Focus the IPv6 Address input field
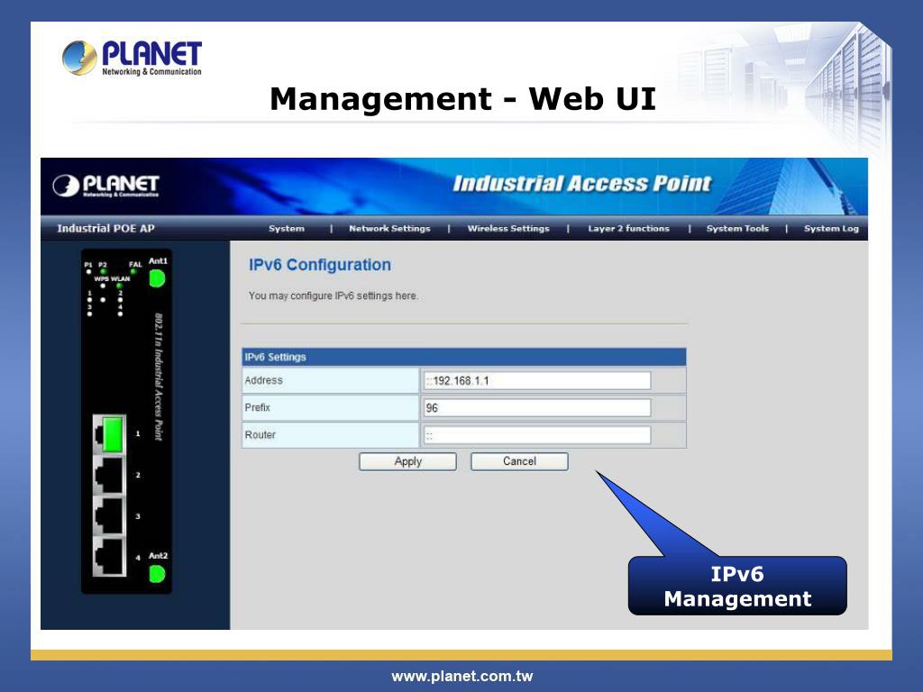Screen dimensions: 923x692 tap(537, 381)
